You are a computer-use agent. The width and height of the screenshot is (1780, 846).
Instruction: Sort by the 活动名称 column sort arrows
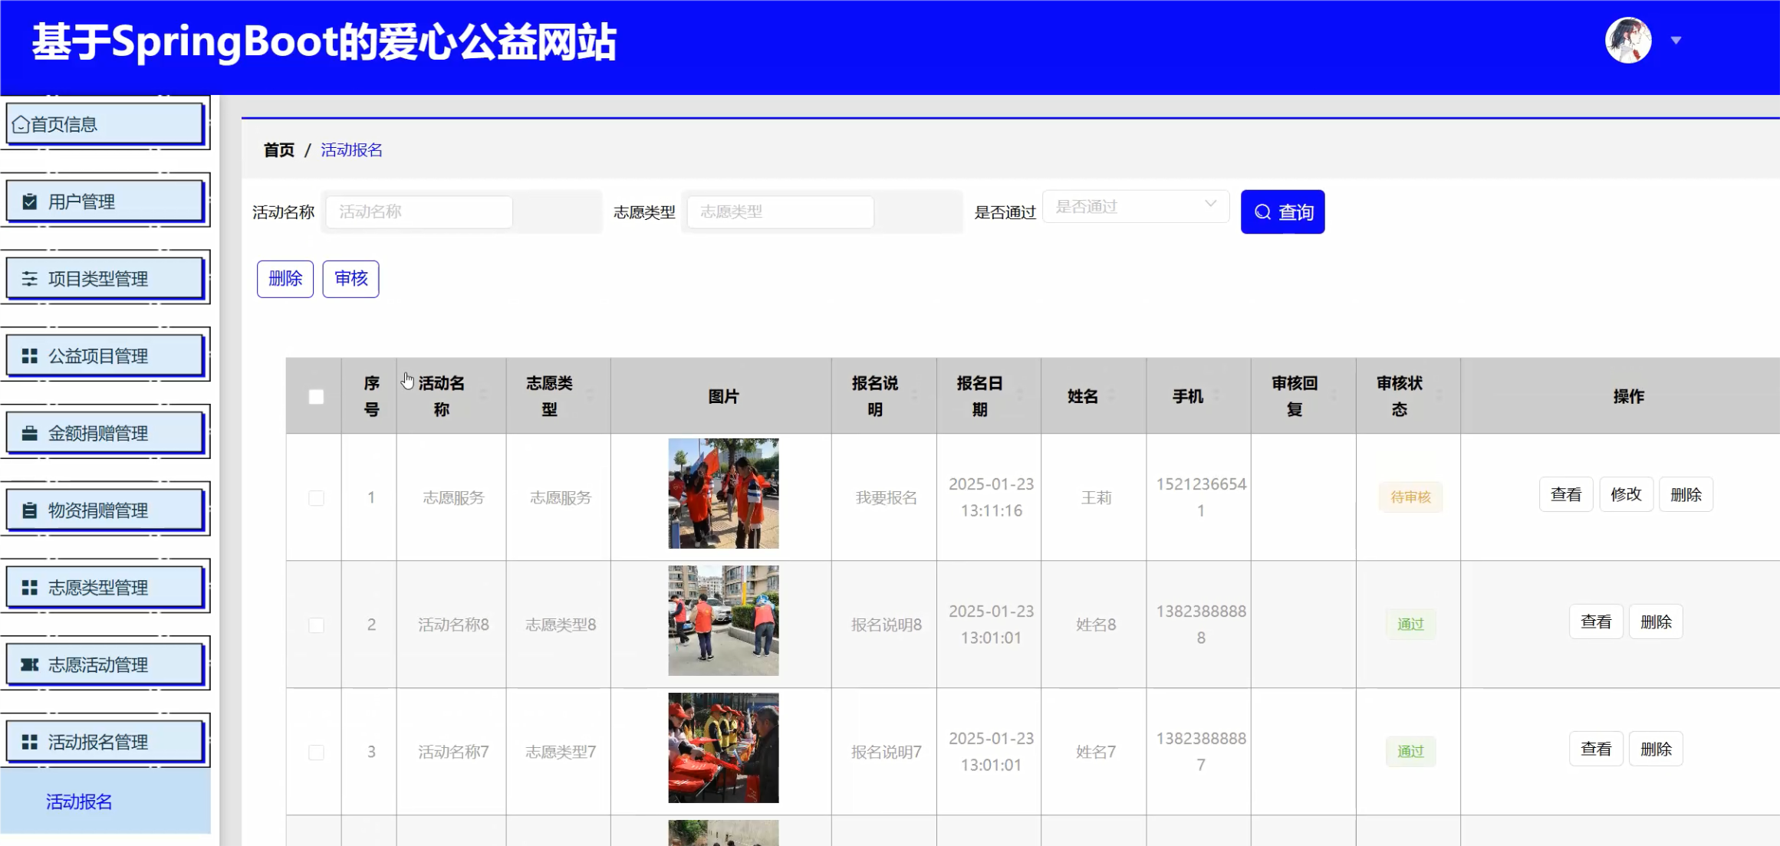coord(483,395)
